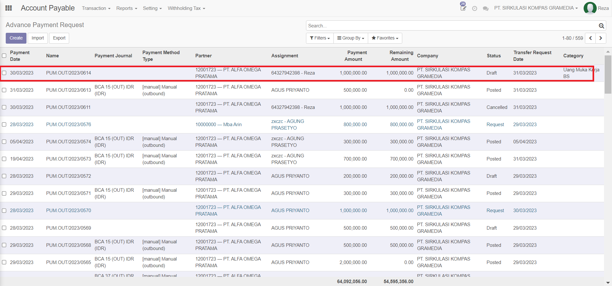This screenshot has height=286, width=612.
Task: Open record PUM.OUT/2023/0569
Action: [x=69, y=228]
